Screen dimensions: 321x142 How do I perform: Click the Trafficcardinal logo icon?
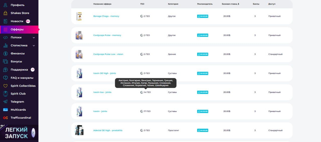click(6, 118)
